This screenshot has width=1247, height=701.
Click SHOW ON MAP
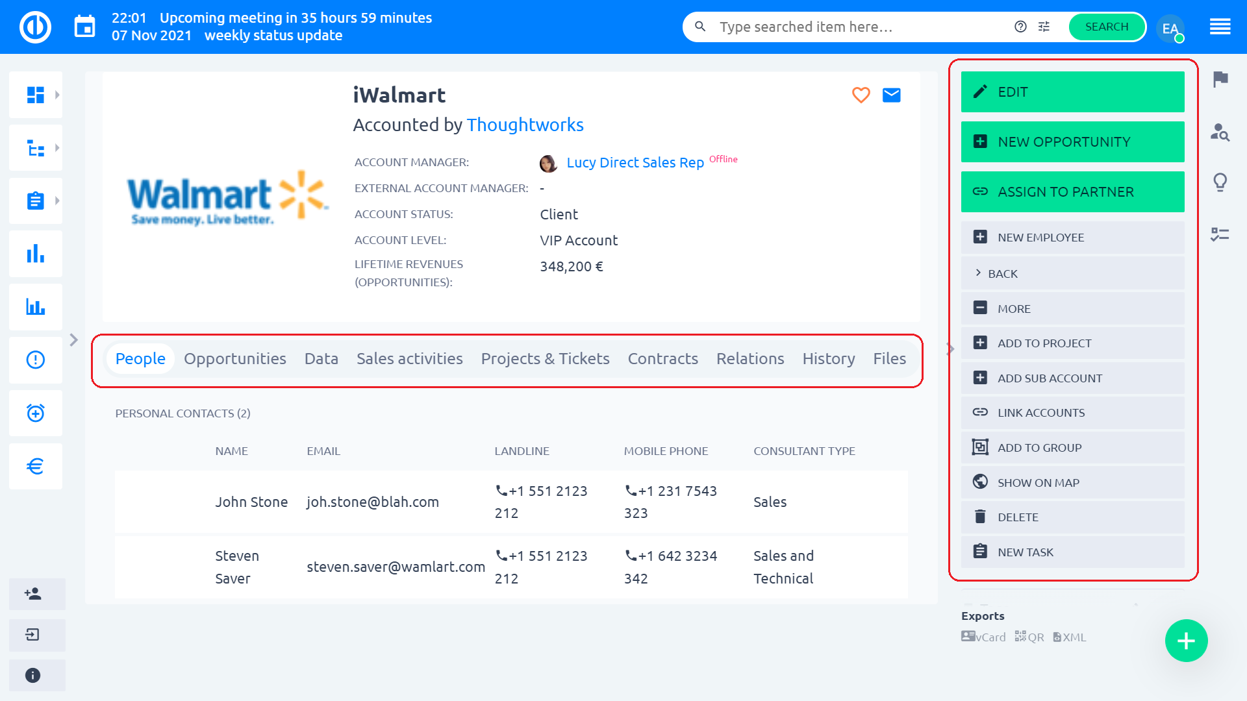click(1072, 483)
